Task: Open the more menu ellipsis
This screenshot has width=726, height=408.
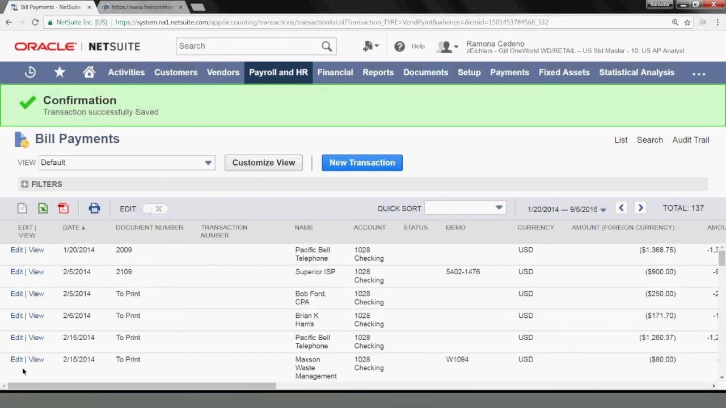Action: tap(699, 73)
